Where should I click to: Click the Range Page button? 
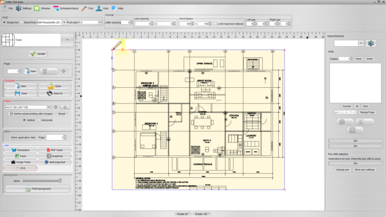(367, 112)
